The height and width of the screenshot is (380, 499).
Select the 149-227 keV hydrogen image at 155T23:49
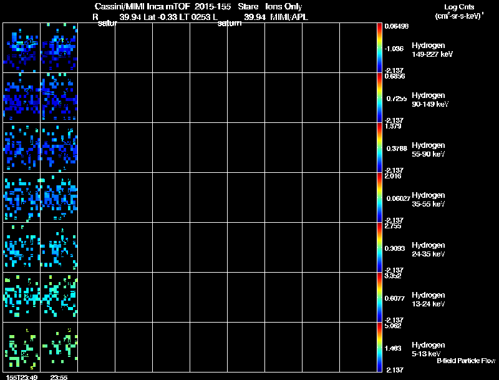pyautogui.click(x=22, y=48)
